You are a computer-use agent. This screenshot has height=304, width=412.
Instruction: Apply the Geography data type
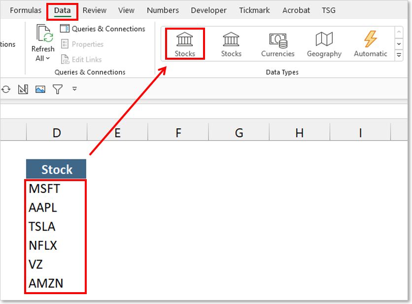[324, 43]
